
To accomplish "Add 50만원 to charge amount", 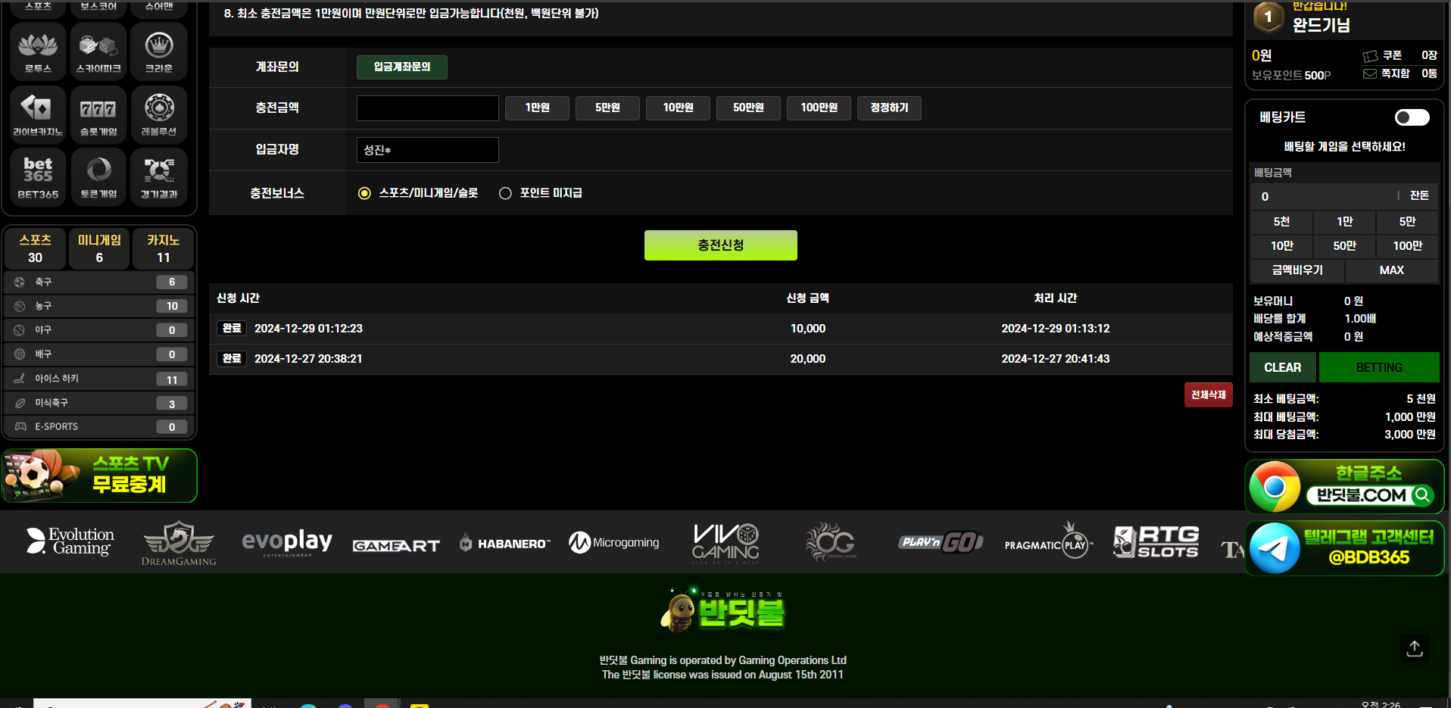I will (x=748, y=108).
